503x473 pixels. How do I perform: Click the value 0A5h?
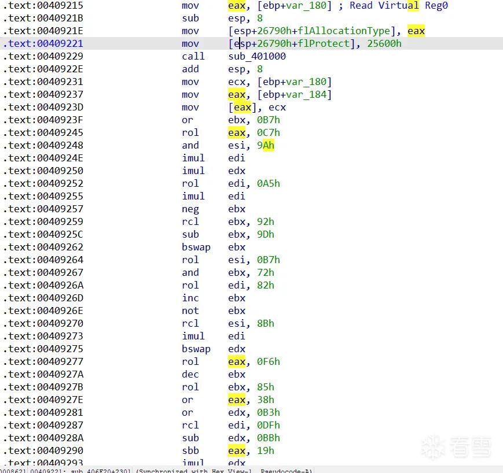click(x=269, y=184)
